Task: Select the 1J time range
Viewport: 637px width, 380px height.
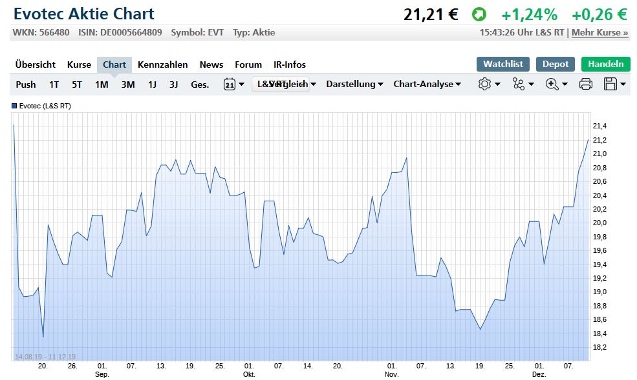Action: pos(152,85)
